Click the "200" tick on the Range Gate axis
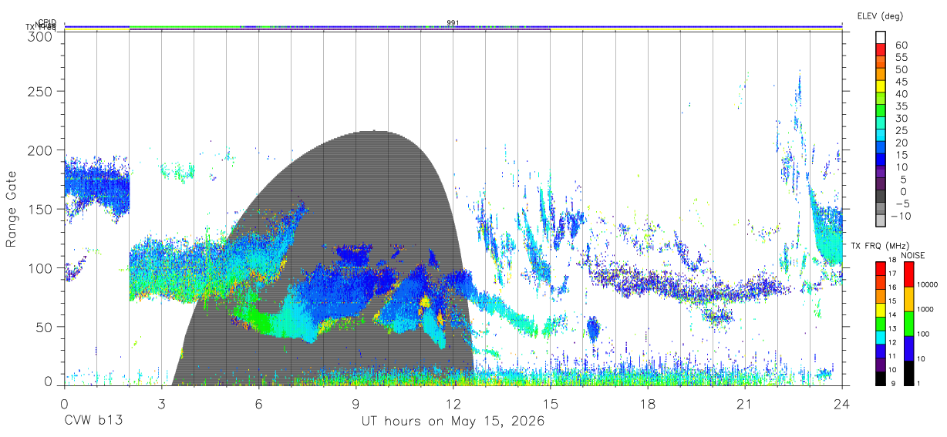Viewport: 947px width, 437px height. (x=40, y=150)
